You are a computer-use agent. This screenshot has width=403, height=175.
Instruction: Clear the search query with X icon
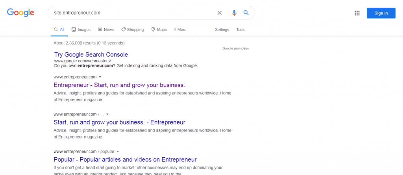[x=220, y=13]
